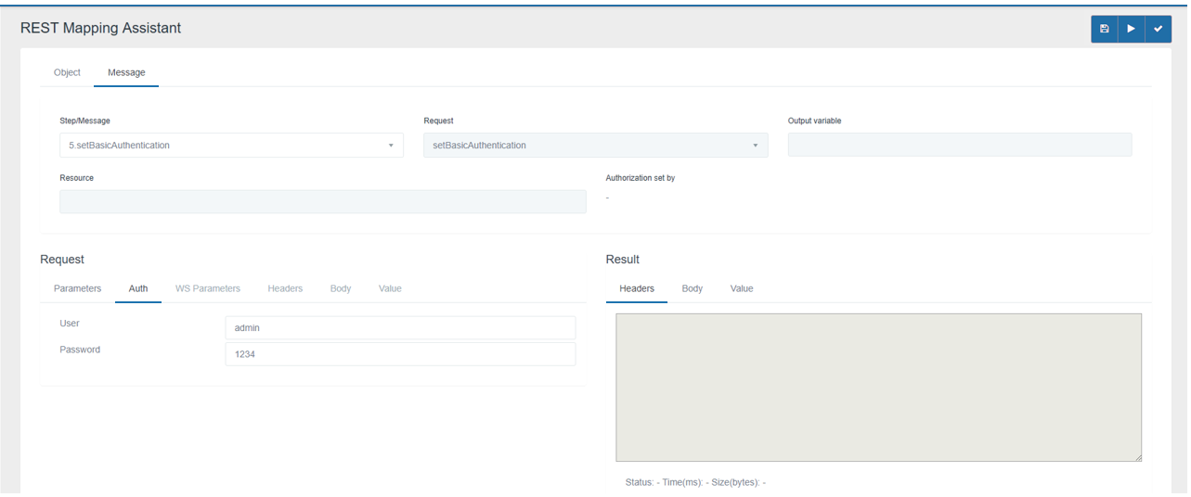
Task: Select the request Value tab
Action: click(x=390, y=288)
